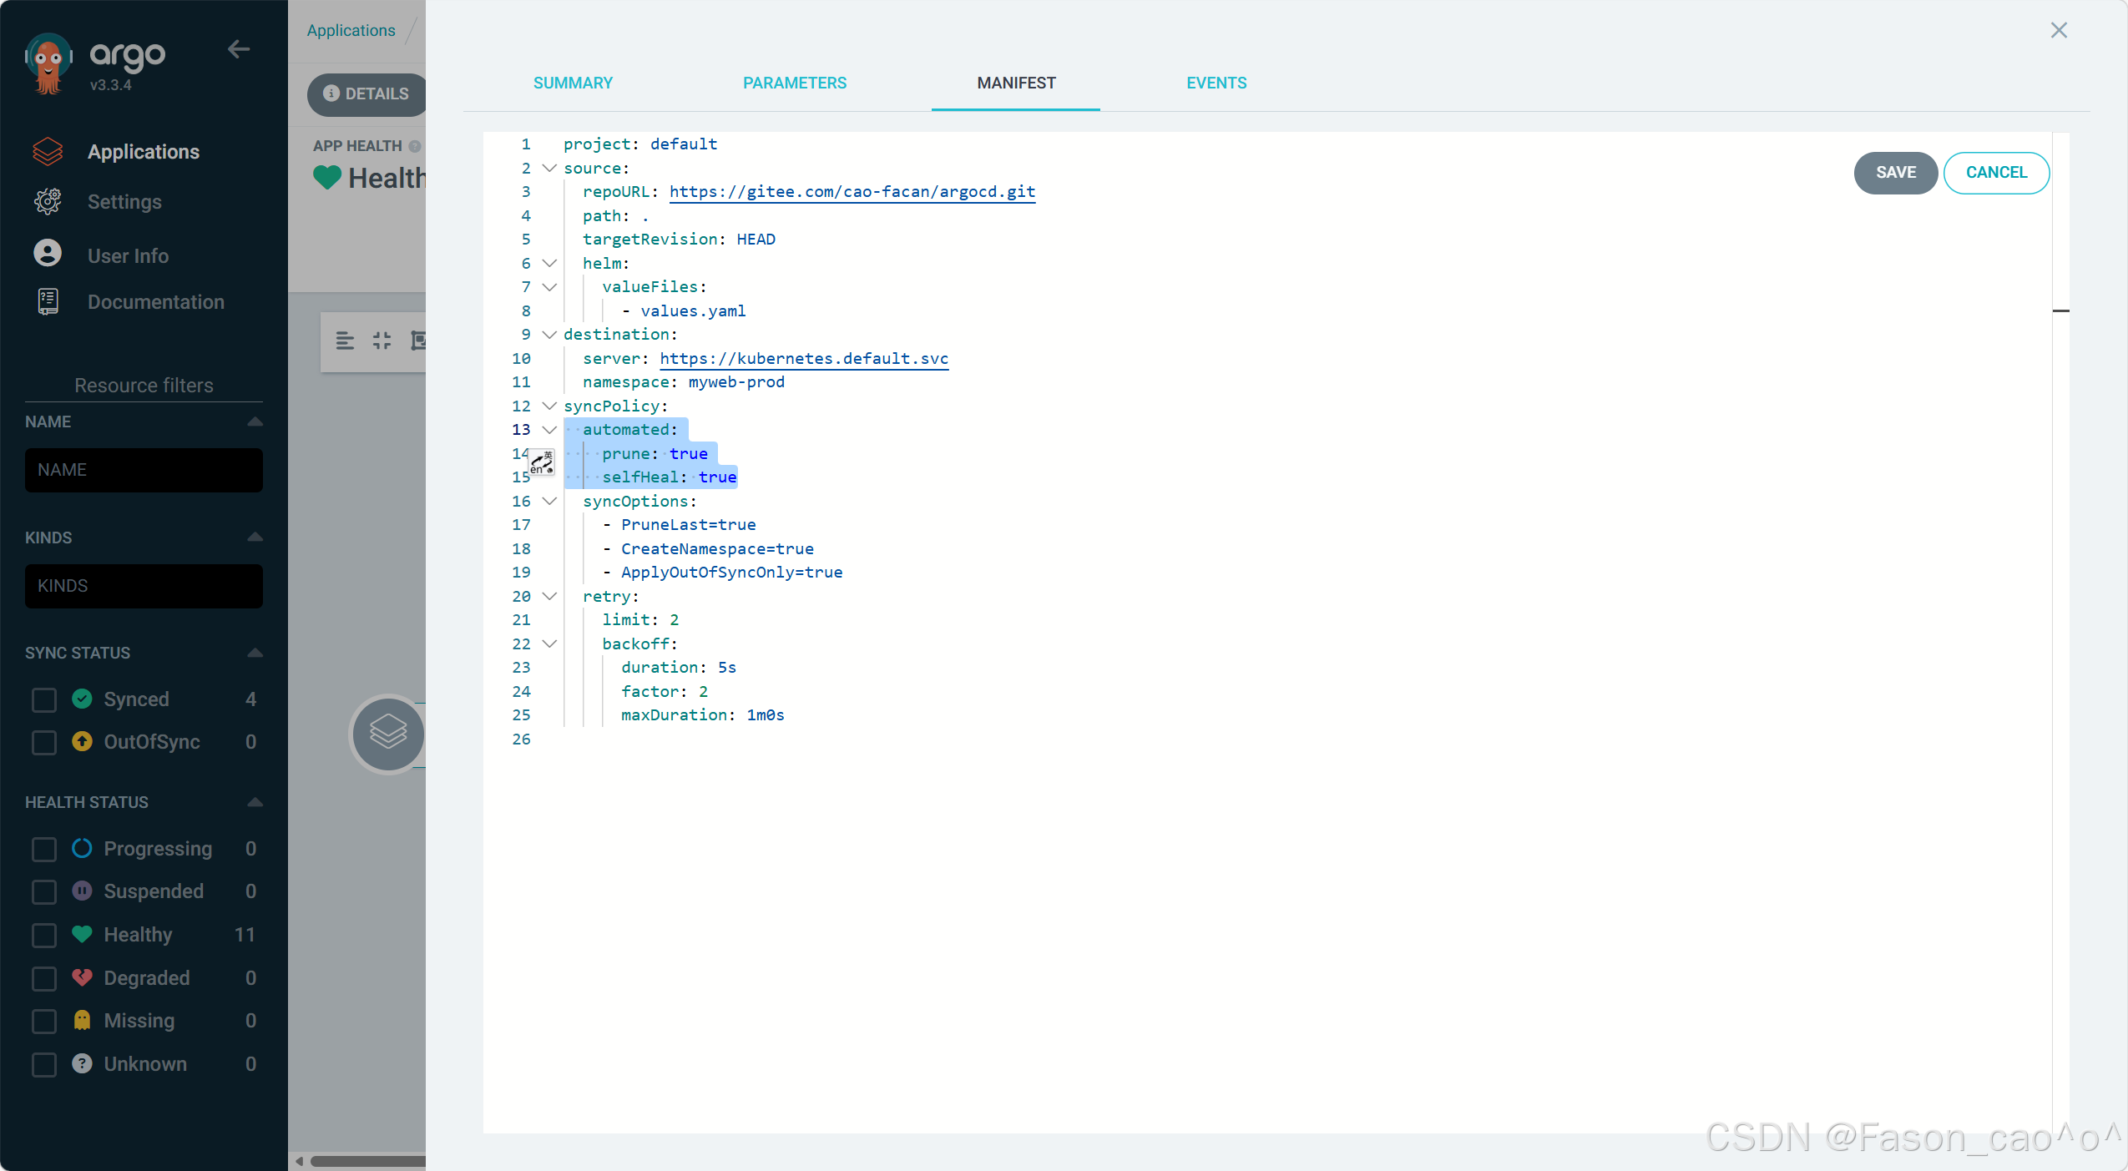Fold the helm block on line 6
The width and height of the screenshot is (2128, 1171).
tap(549, 263)
